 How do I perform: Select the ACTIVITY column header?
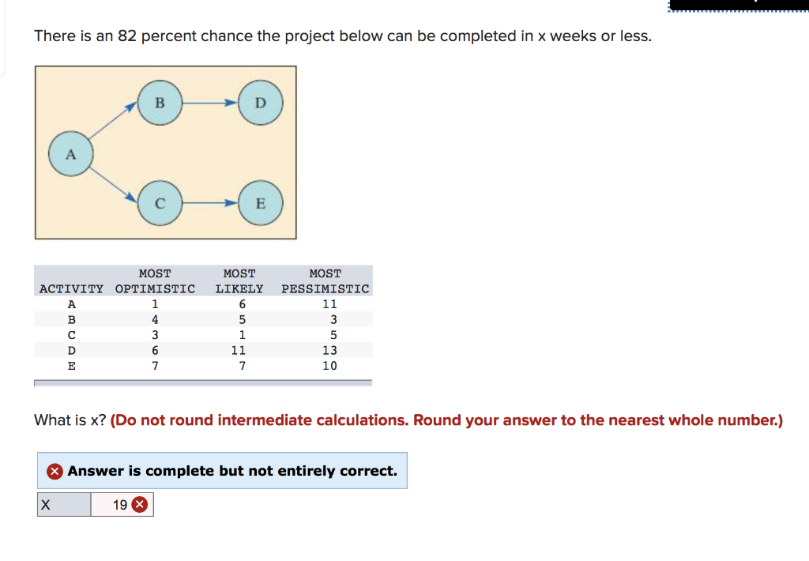point(71,288)
